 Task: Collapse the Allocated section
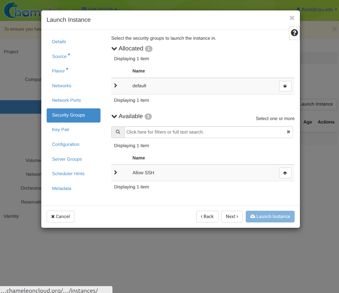coord(114,49)
